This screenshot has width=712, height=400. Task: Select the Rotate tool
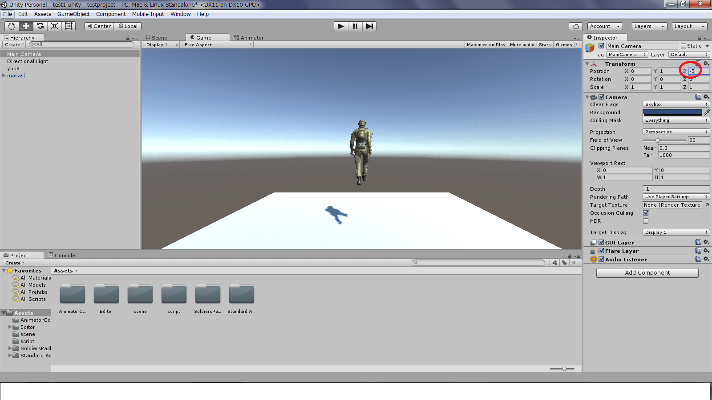tap(40, 26)
